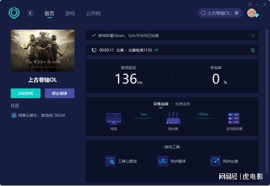Image resolution: width=270 pixels, height=186 pixels.
Task: Click The Elder Scrolls game cover thumbnail
Action: [42, 50]
